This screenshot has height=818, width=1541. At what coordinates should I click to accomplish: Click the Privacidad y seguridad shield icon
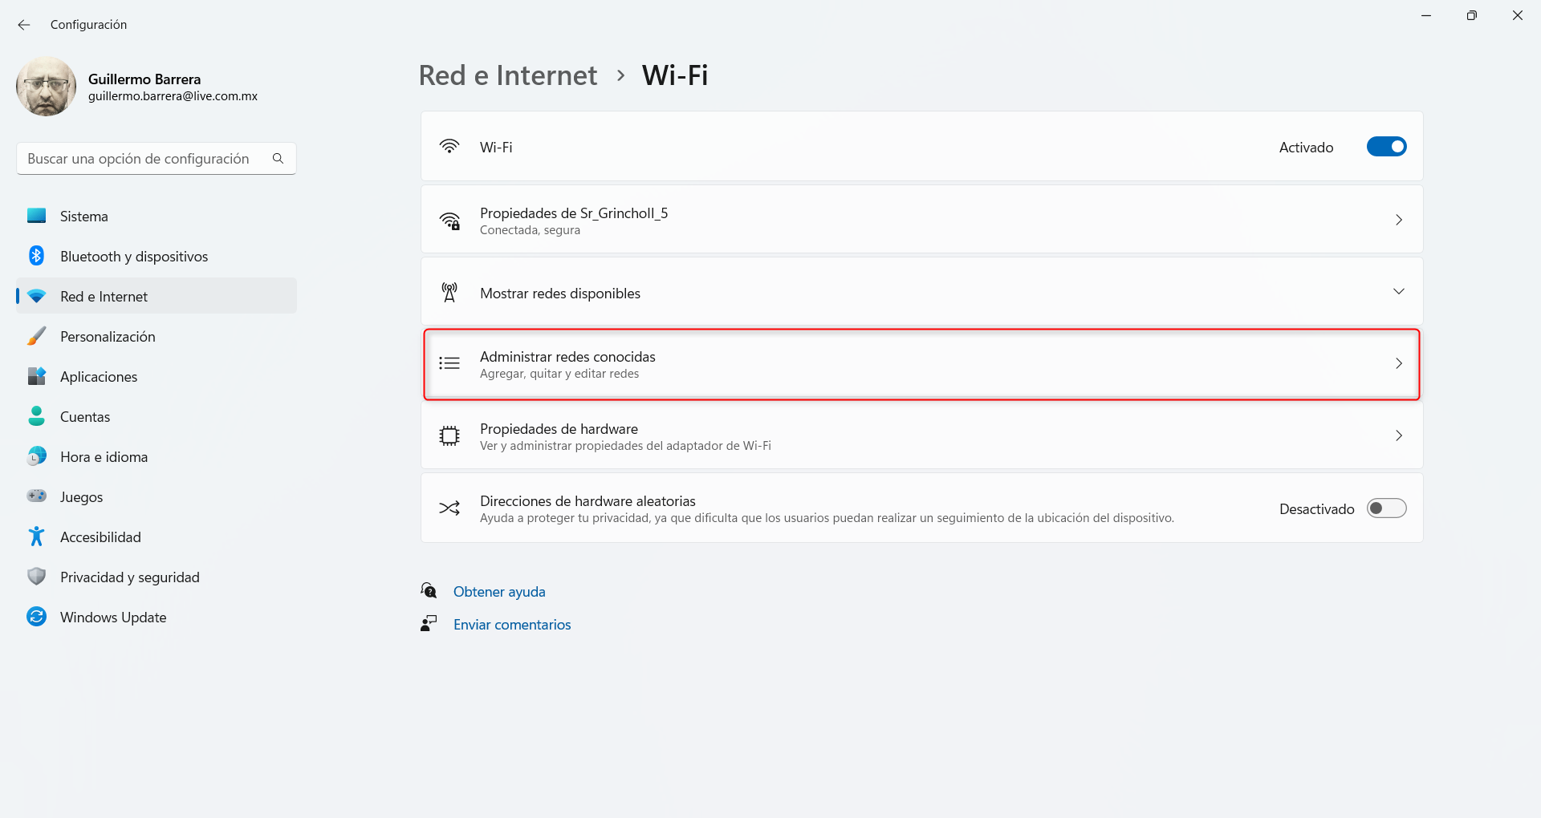[x=36, y=577]
